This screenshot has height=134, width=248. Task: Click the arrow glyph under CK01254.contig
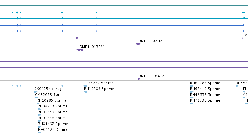[36, 92]
